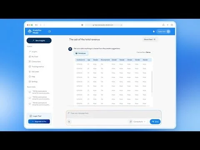
Task: Open Use cases in the sidebar
Action: [x=34, y=72]
